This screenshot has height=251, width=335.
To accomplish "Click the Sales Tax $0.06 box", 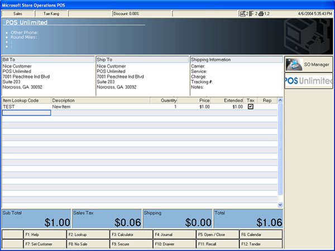I will click(107, 219).
